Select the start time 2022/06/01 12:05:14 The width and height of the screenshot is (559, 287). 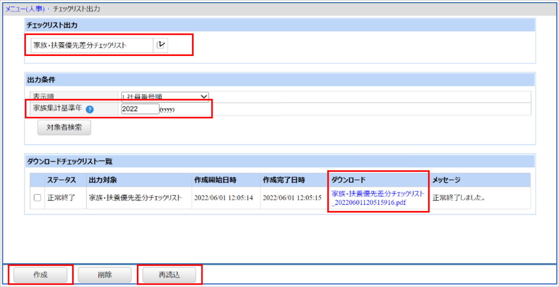(x=223, y=198)
